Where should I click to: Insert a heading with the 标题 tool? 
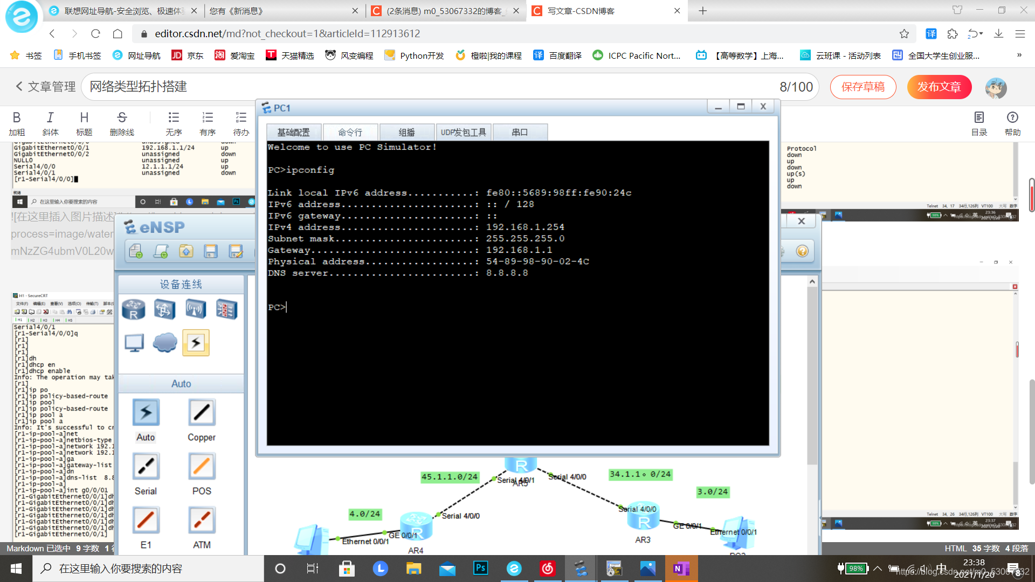84,123
